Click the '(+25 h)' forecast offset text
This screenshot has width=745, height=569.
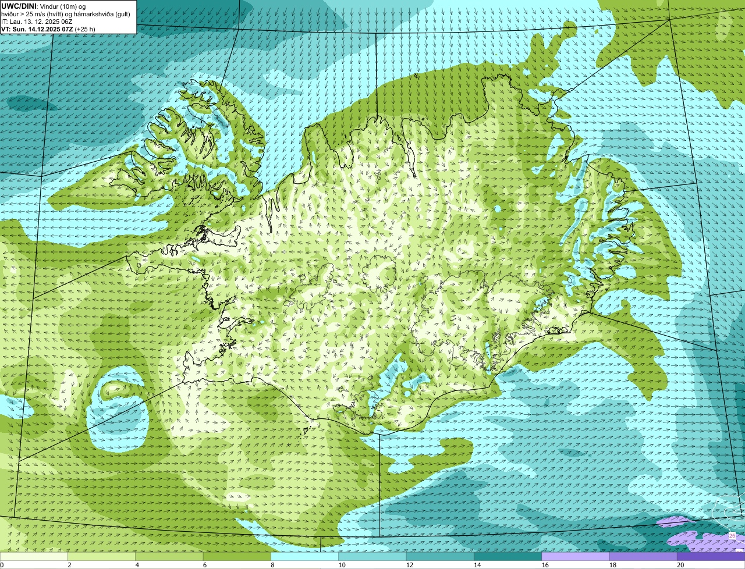[x=85, y=29]
